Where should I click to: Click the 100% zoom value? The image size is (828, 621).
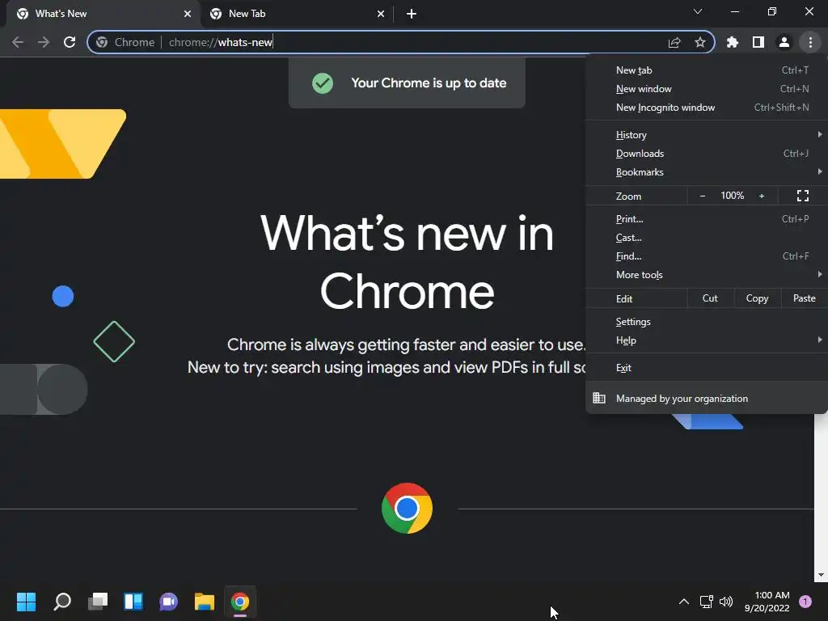[x=732, y=196]
